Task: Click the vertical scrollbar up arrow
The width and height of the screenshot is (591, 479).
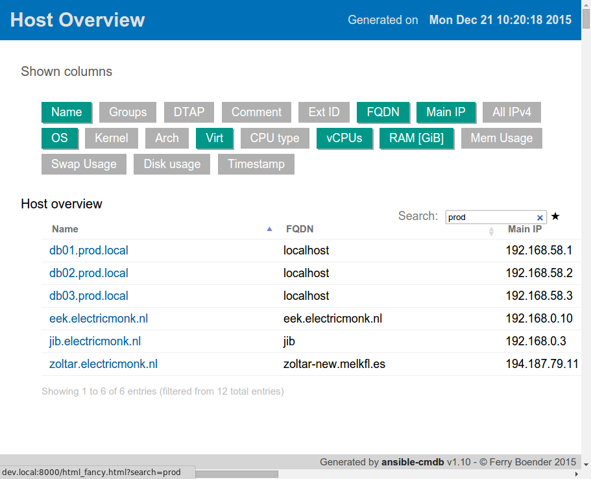Action: [x=586, y=5]
